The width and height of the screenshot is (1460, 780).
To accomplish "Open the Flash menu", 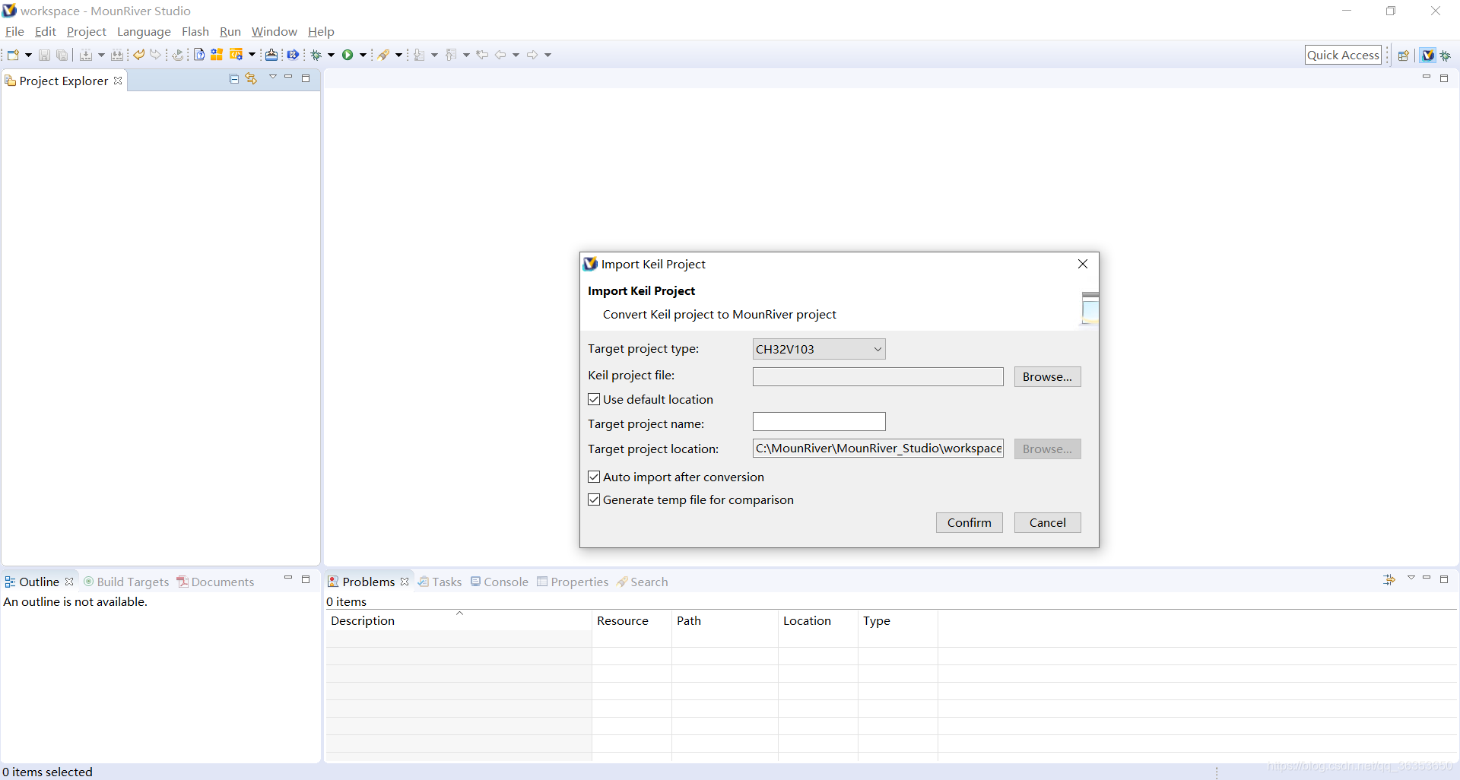I will pyautogui.click(x=195, y=31).
